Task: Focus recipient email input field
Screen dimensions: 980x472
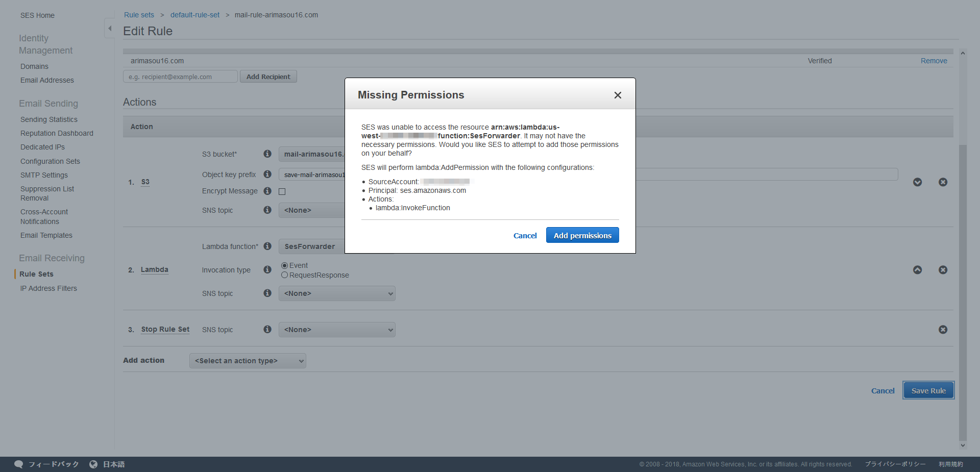Action: pos(180,77)
